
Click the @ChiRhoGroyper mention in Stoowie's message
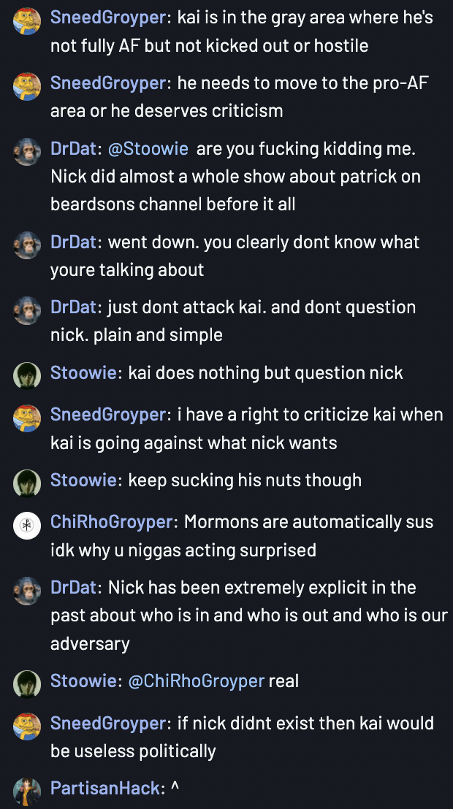(x=197, y=681)
